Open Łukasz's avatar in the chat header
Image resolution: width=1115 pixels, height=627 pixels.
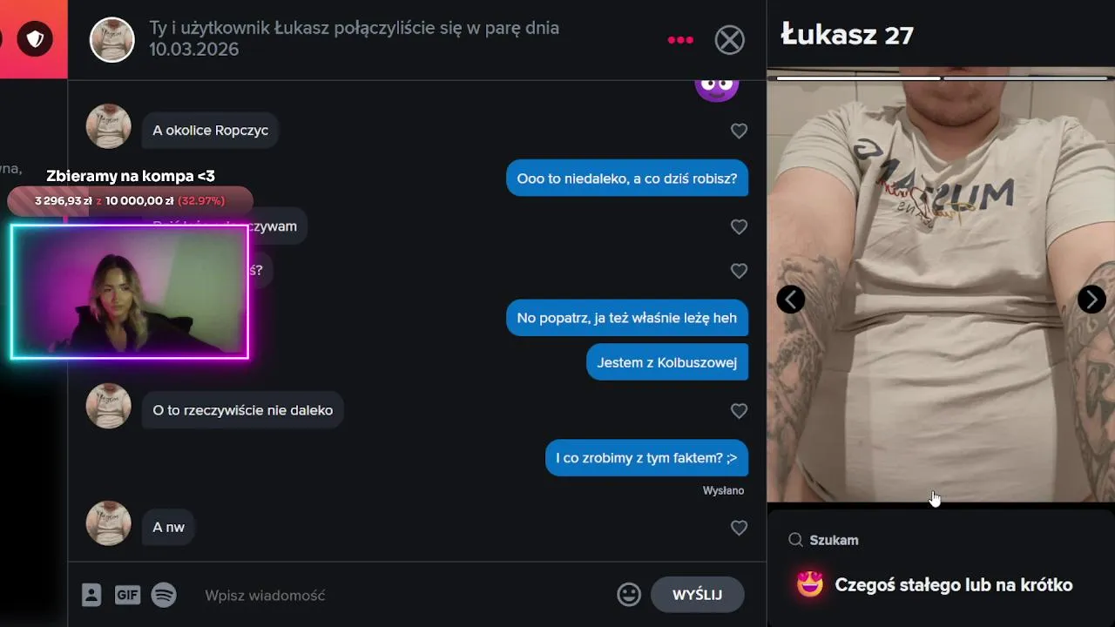[x=112, y=40]
